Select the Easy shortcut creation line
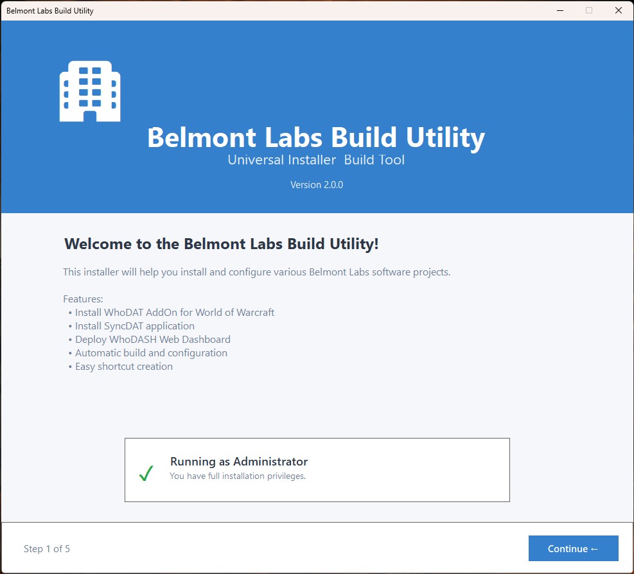This screenshot has height=574, width=634. point(123,367)
